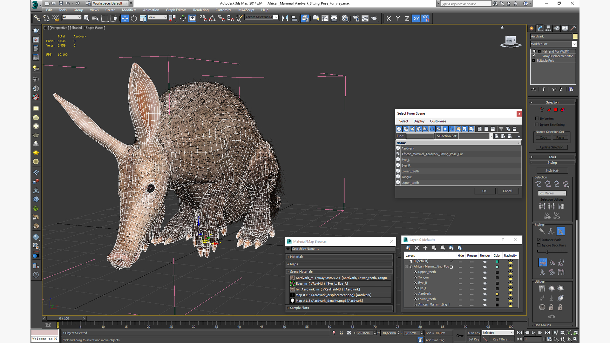Open Customize menu in Select From Scene
This screenshot has width=610, height=343.
tap(438, 121)
